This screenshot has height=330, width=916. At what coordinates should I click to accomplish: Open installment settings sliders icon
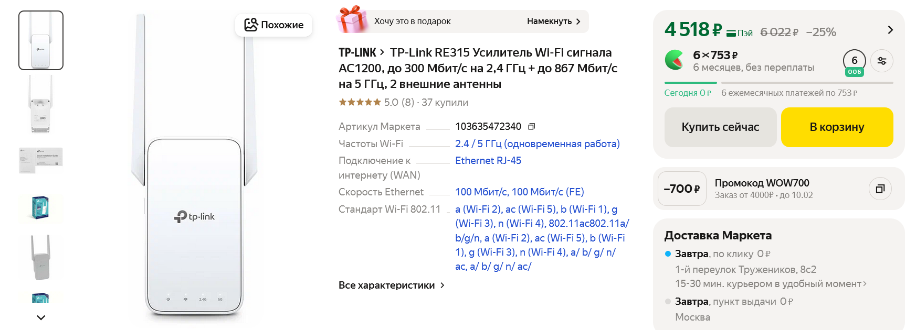pyautogui.click(x=881, y=61)
